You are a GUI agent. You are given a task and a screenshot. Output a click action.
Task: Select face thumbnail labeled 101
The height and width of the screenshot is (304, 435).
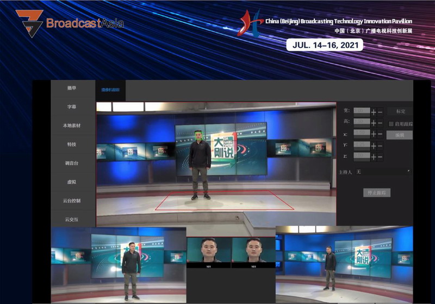pyautogui.click(x=209, y=252)
